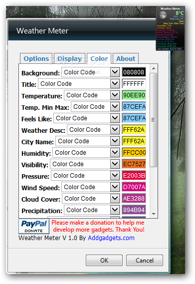This screenshot has height=284, width=195.
Task: Select the Color tab
Action: point(99,58)
